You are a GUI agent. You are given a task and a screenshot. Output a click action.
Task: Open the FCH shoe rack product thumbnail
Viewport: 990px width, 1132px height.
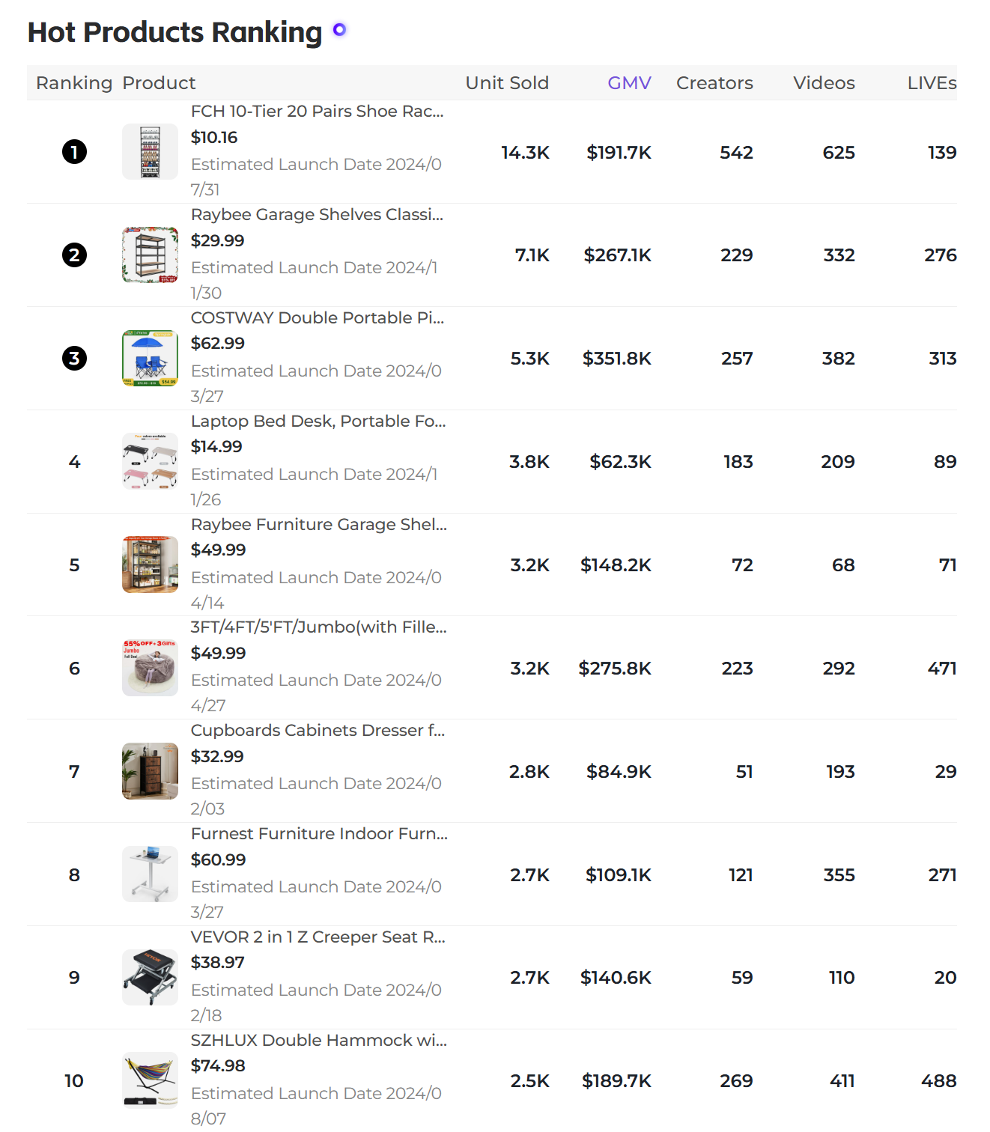[x=150, y=152]
